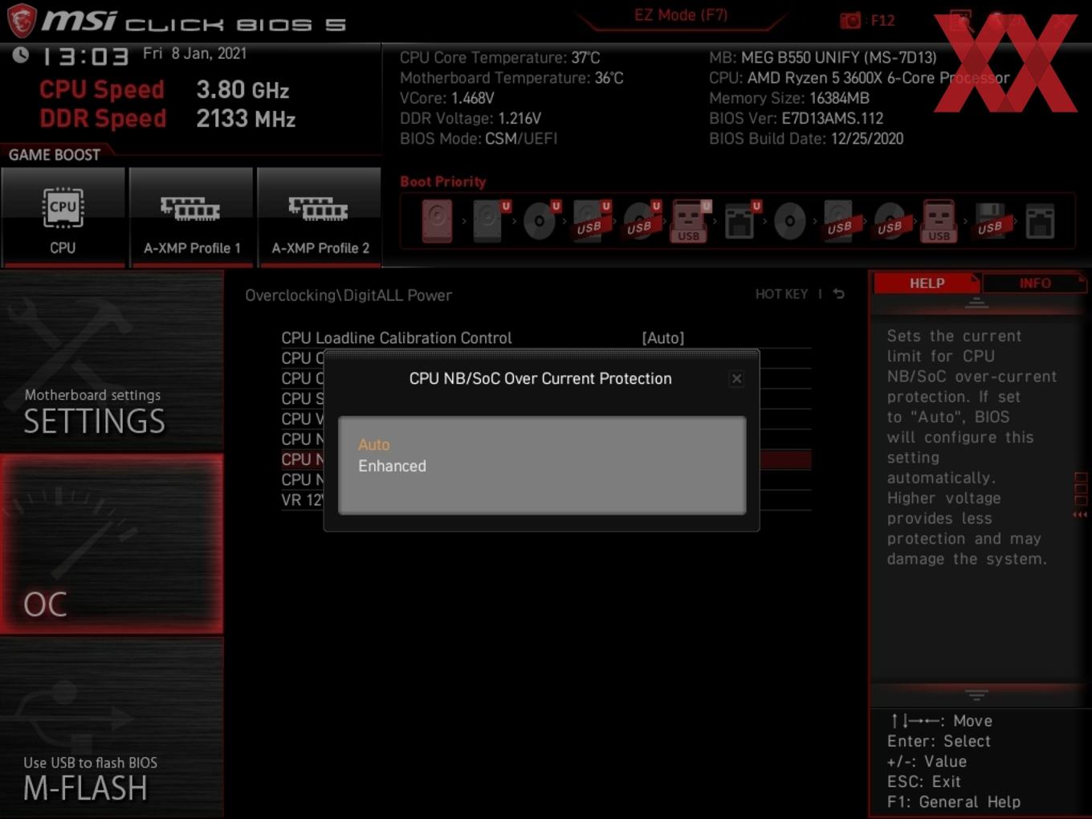
Task: Collapse the help panel using side arrows
Action: pos(1080,515)
